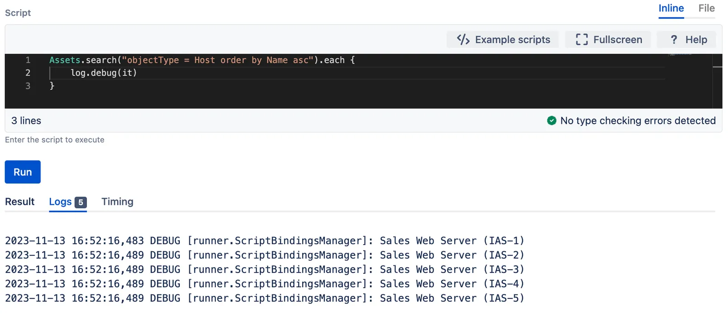The height and width of the screenshot is (316, 728).
Task: Place cursor on log.debug(it) line
Action: (104, 73)
